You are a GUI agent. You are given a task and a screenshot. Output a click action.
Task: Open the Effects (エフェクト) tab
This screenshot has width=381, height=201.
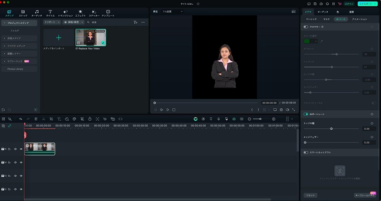(x=80, y=13)
